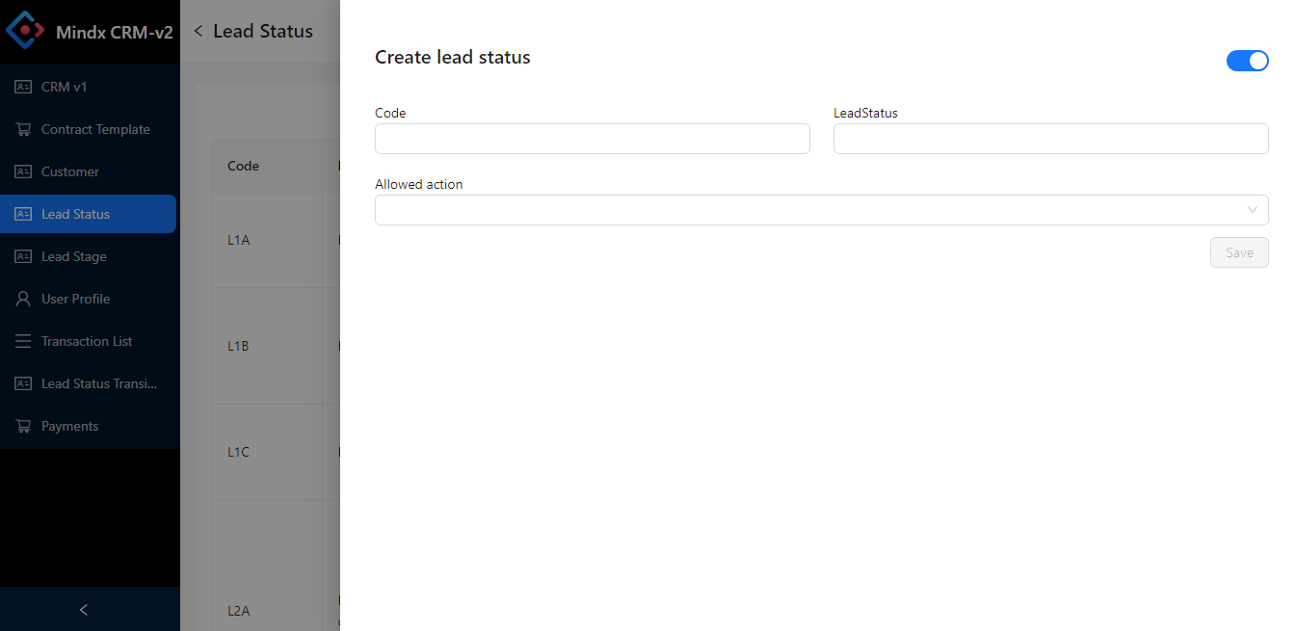Click the Transaction List bars icon
The height and width of the screenshot is (631, 1295).
(23, 341)
